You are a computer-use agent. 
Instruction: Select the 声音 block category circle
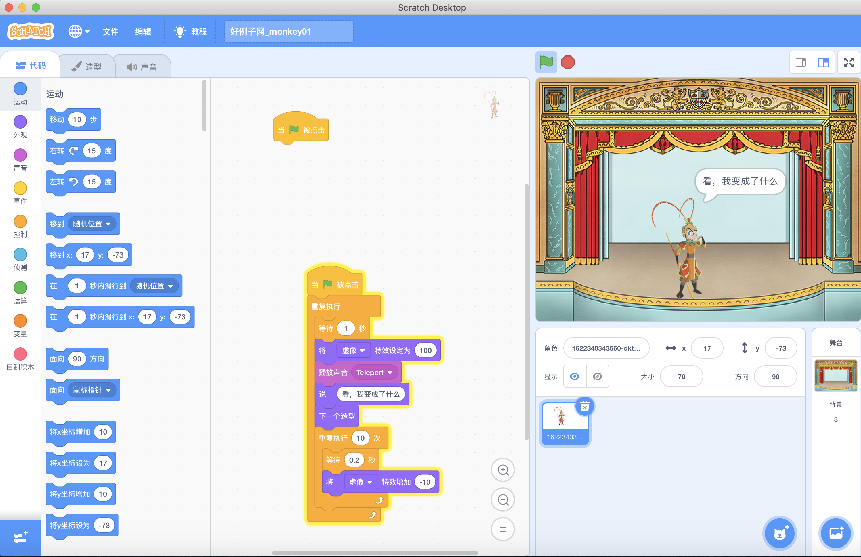coord(20,155)
